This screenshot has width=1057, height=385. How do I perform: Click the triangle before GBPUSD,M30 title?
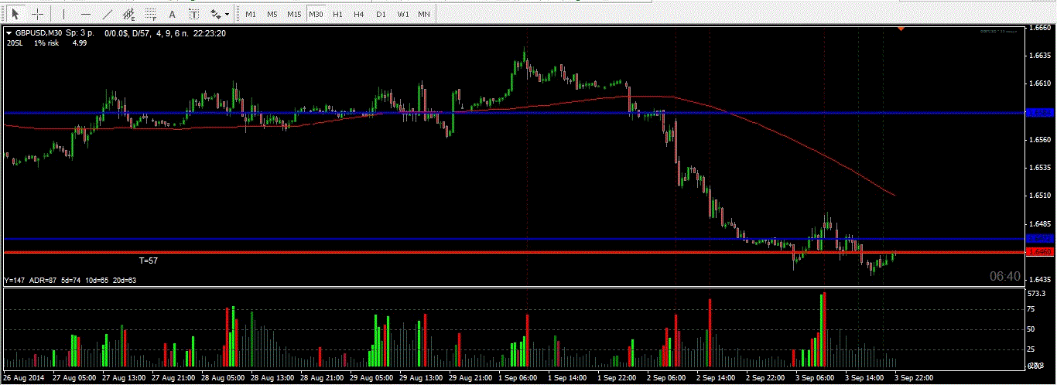9,33
